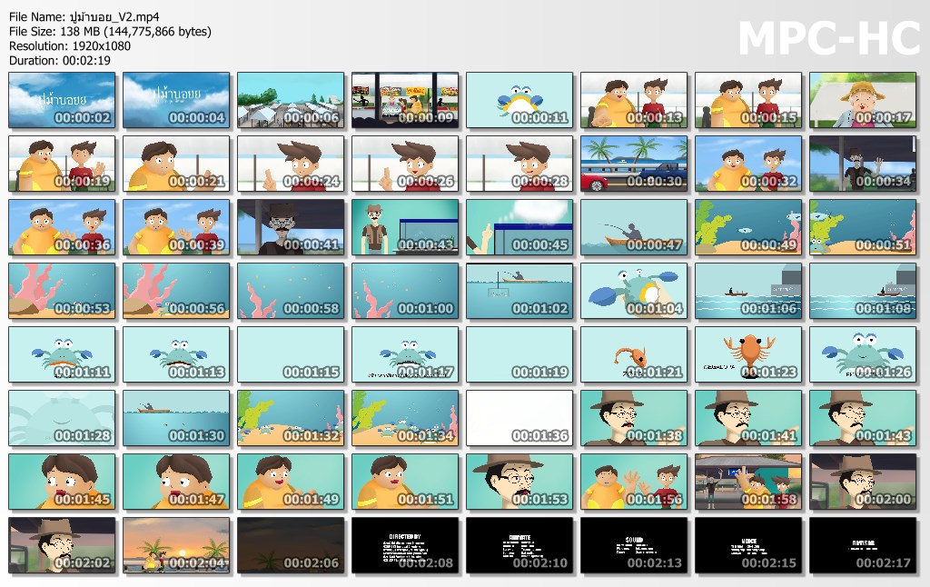This screenshot has width=930, height=587.
Task: Select the cars and palms frame at 00:00:30
Action: tap(634, 164)
